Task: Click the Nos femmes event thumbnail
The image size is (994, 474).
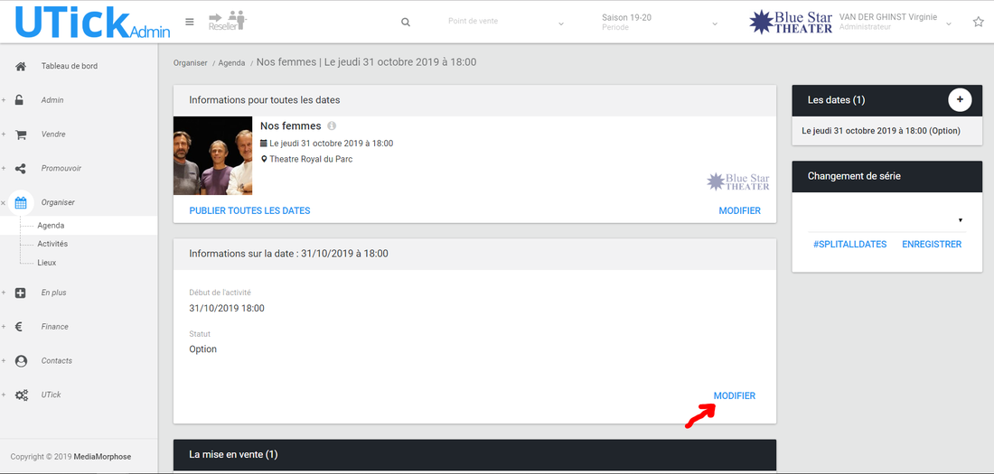Action: pos(212,155)
